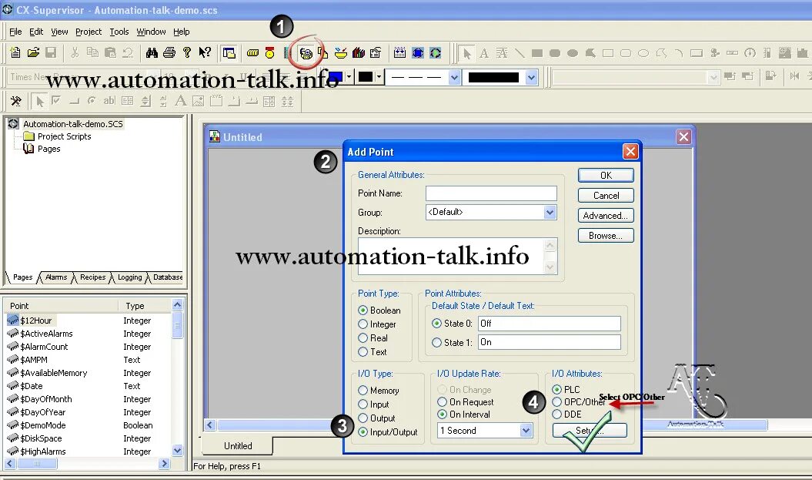Image resolution: width=812 pixels, height=480 pixels.
Task: Switch to the Alarms workspace tab
Action: [56, 277]
